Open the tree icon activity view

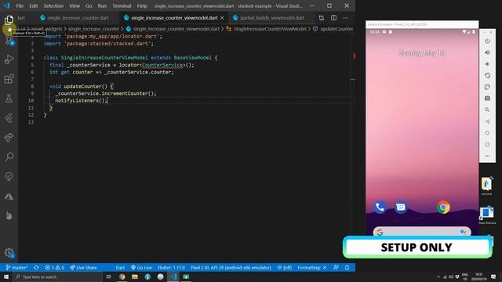(9, 176)
